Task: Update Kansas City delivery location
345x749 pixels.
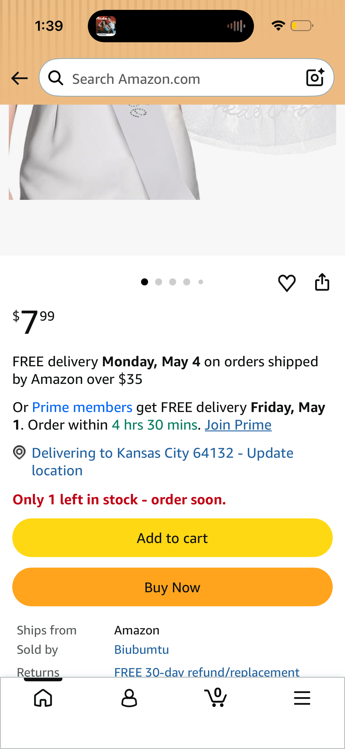Action: 162,462
